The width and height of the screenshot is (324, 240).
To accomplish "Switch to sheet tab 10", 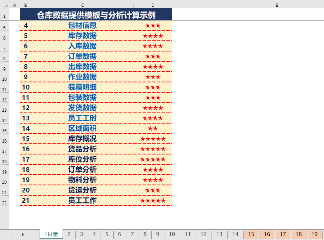I will coord(172,234).
